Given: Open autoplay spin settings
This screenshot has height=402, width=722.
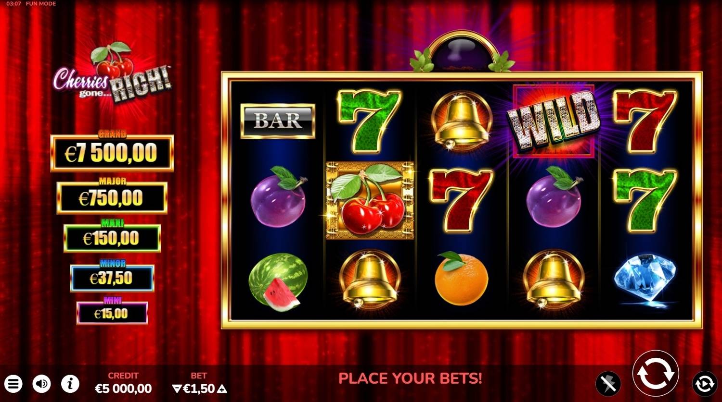Looking at the screenshot, I should coord(704,384).
